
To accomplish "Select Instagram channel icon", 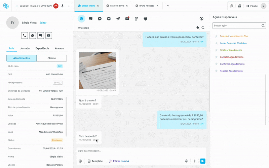I will 109,18.
